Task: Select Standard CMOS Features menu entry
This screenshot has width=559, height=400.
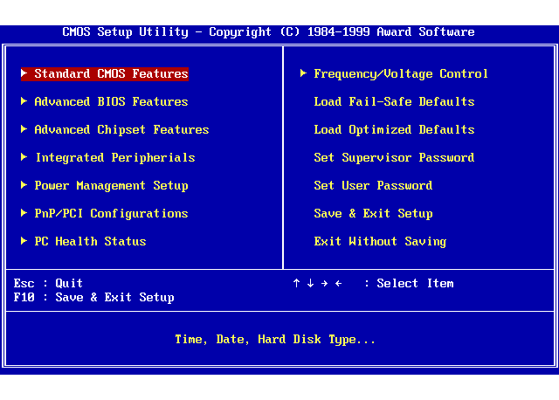Action: (x=105, y=73)
